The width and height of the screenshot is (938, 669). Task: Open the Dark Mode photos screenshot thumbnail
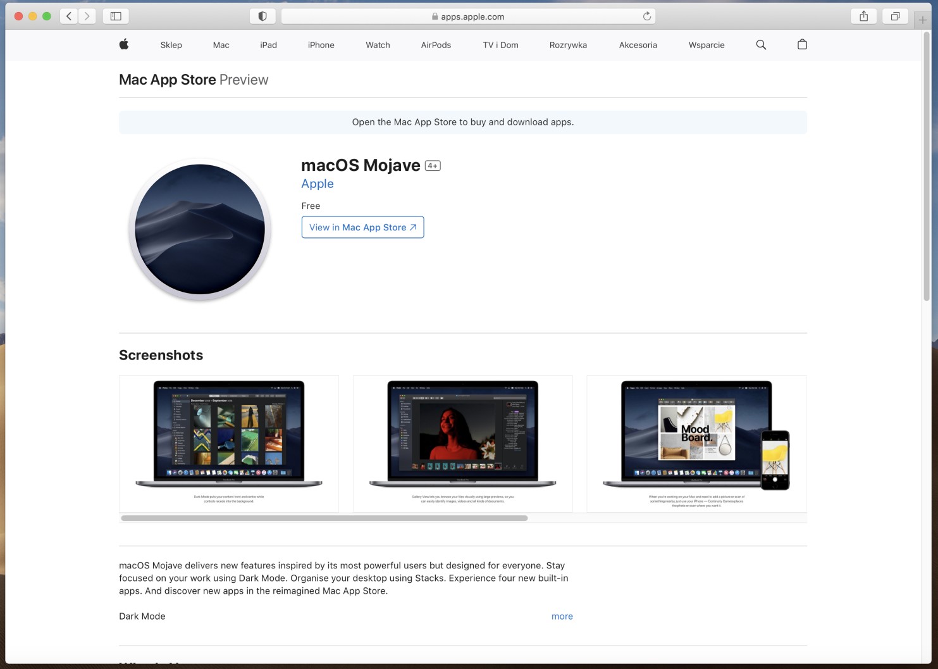229,444
